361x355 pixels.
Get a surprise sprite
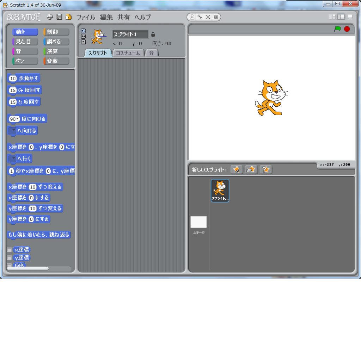click(266, 170)
